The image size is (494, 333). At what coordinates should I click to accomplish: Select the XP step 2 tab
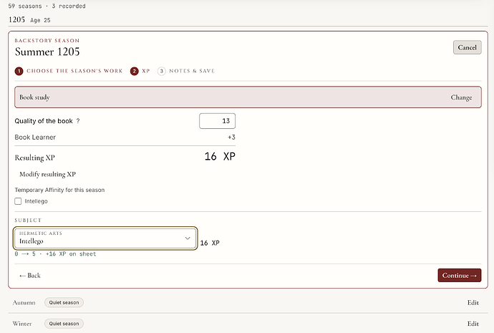[x=140, y=71]
